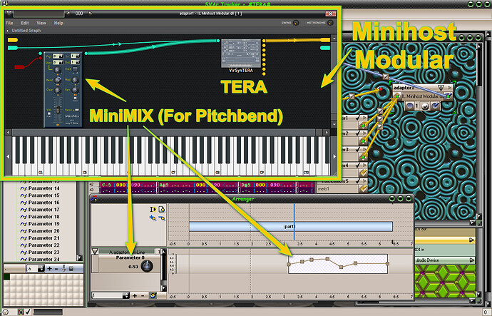Image resolution: width=492 pixels, height=316 pixels.
Task: Open the File menu in Minihost Modular
Action: pos(9,23)
